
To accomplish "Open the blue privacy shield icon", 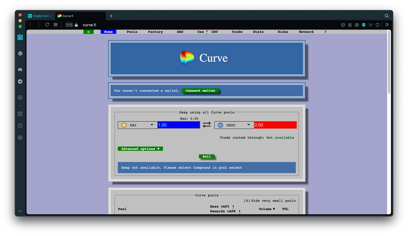I will [x=364, y=25].
